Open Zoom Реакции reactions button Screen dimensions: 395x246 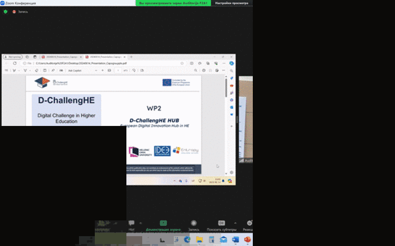coord(248,225)
